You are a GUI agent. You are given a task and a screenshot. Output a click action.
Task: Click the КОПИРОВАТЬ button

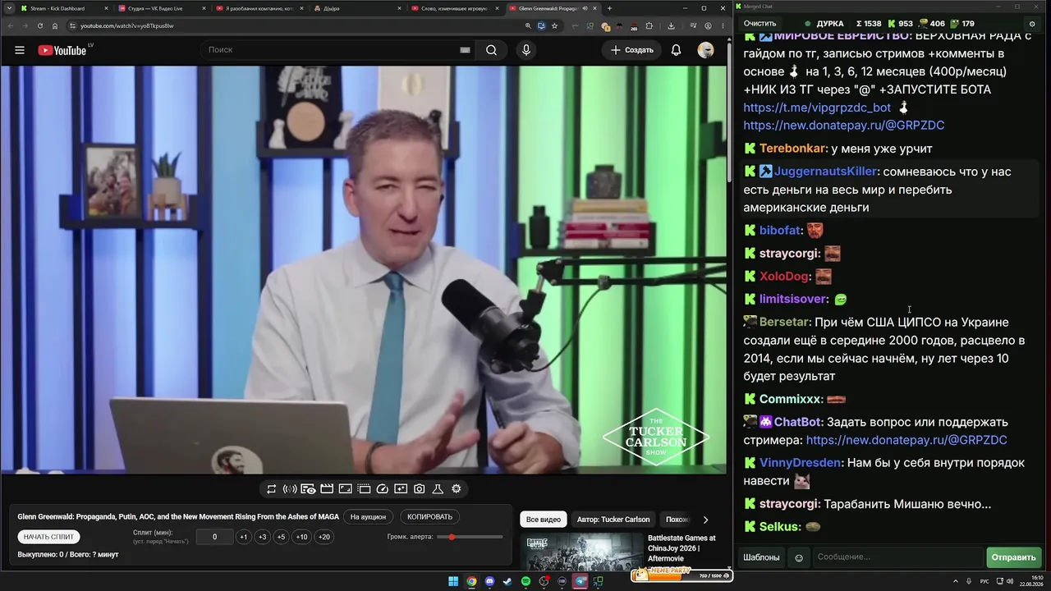click(430, 517)
